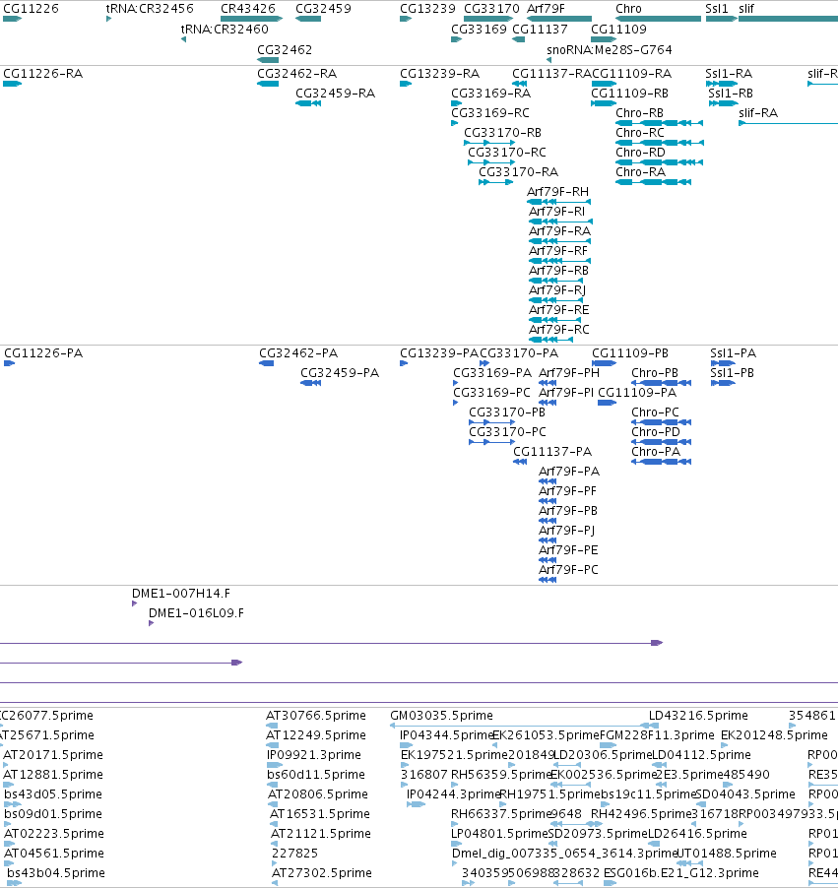Click the CG11226-RA transcript label
The height and width of the screenshot is (888, 838).
point(43,74)
